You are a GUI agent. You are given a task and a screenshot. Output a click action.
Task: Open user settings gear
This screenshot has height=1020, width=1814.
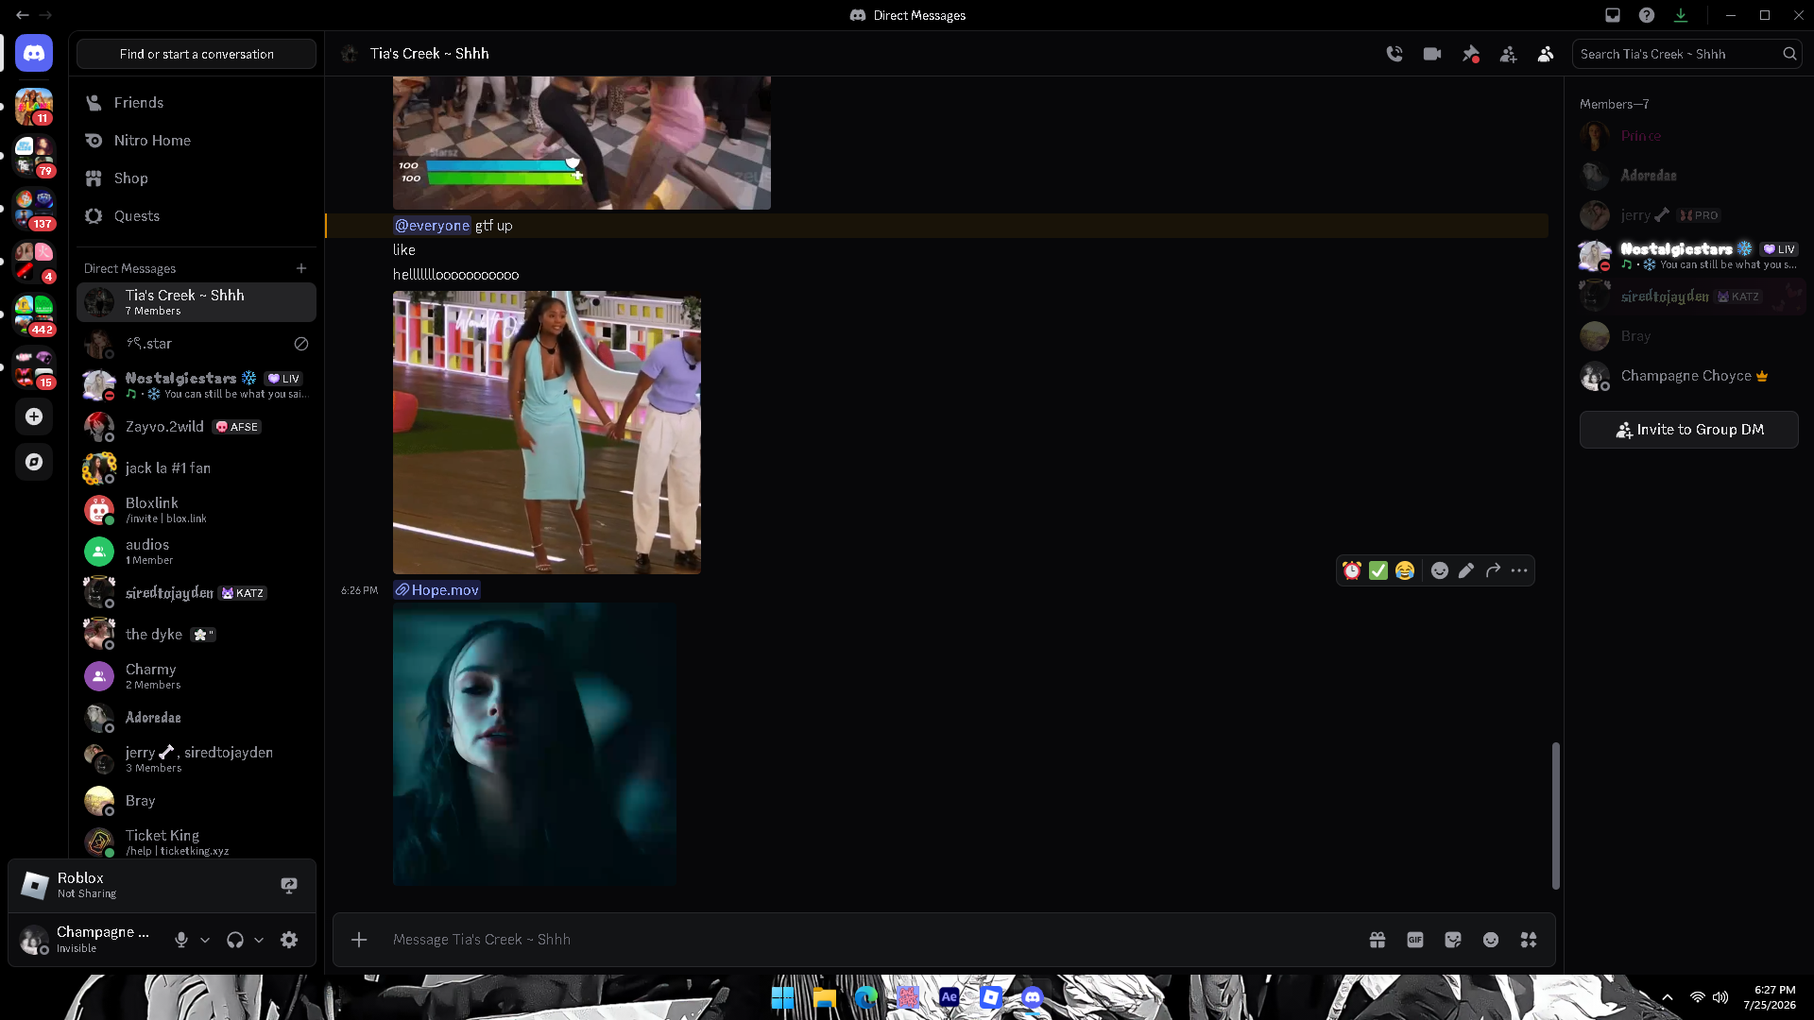coord(289,940)
